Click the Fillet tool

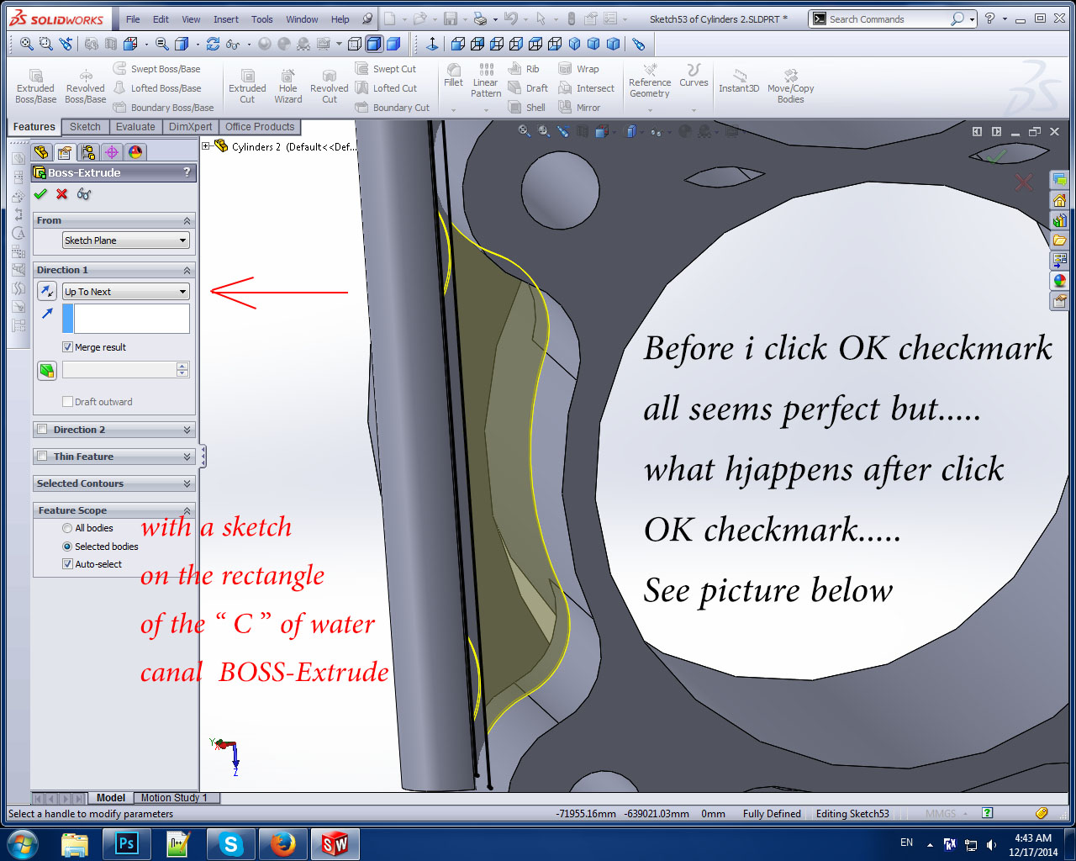[x=453, y=76]
